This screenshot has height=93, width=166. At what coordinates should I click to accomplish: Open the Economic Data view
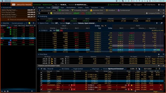(x=96, y=10)
